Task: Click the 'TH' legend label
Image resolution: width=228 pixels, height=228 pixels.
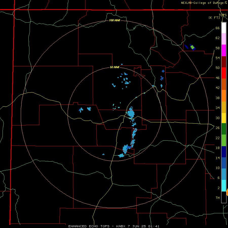Action: pos(218,198)
